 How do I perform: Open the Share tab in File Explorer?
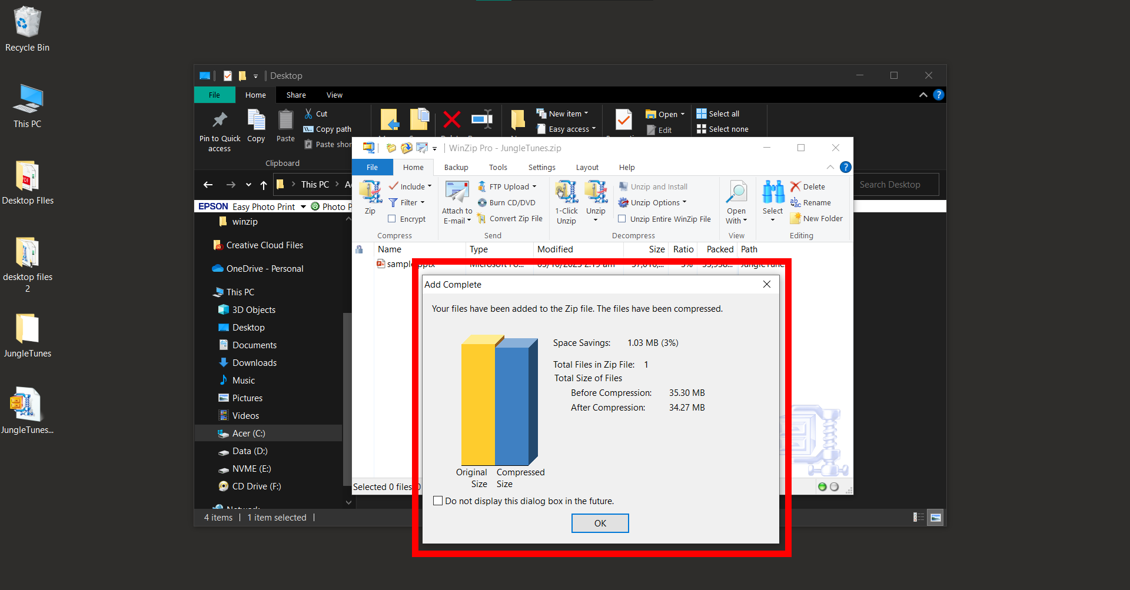(296, 95)
